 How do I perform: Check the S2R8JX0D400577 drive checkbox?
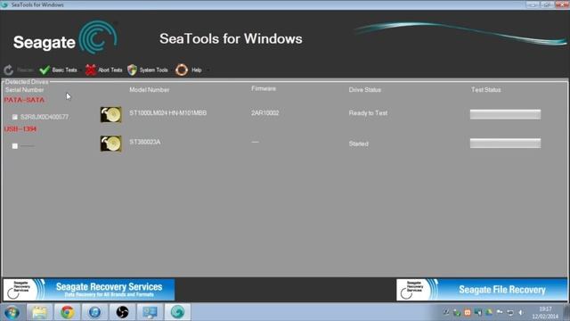pyautogui.click(x=15, y=117)
